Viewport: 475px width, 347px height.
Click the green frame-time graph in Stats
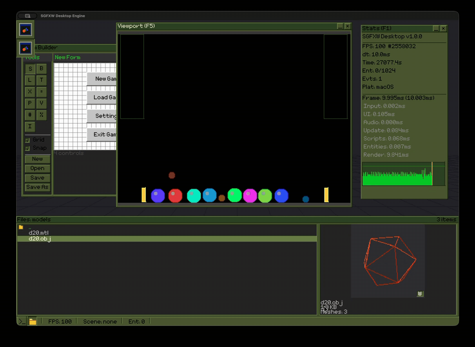point(403,174)
